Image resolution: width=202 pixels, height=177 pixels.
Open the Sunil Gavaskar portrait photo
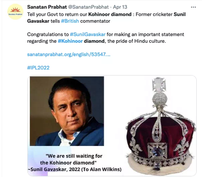67,111
